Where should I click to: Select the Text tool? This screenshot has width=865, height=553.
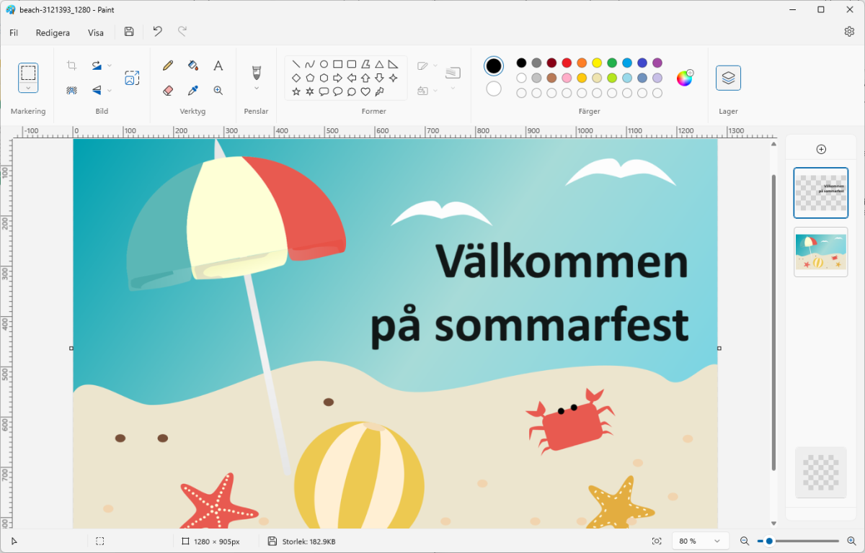(218, 66)
